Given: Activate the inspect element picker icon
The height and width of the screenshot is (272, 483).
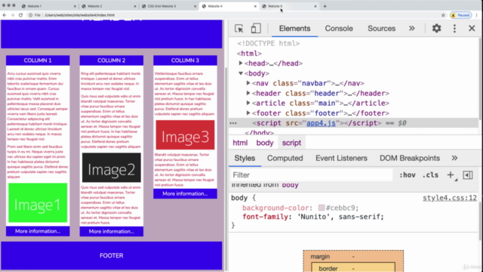Looking at the screenshot, I should click(x=238, y=29).
